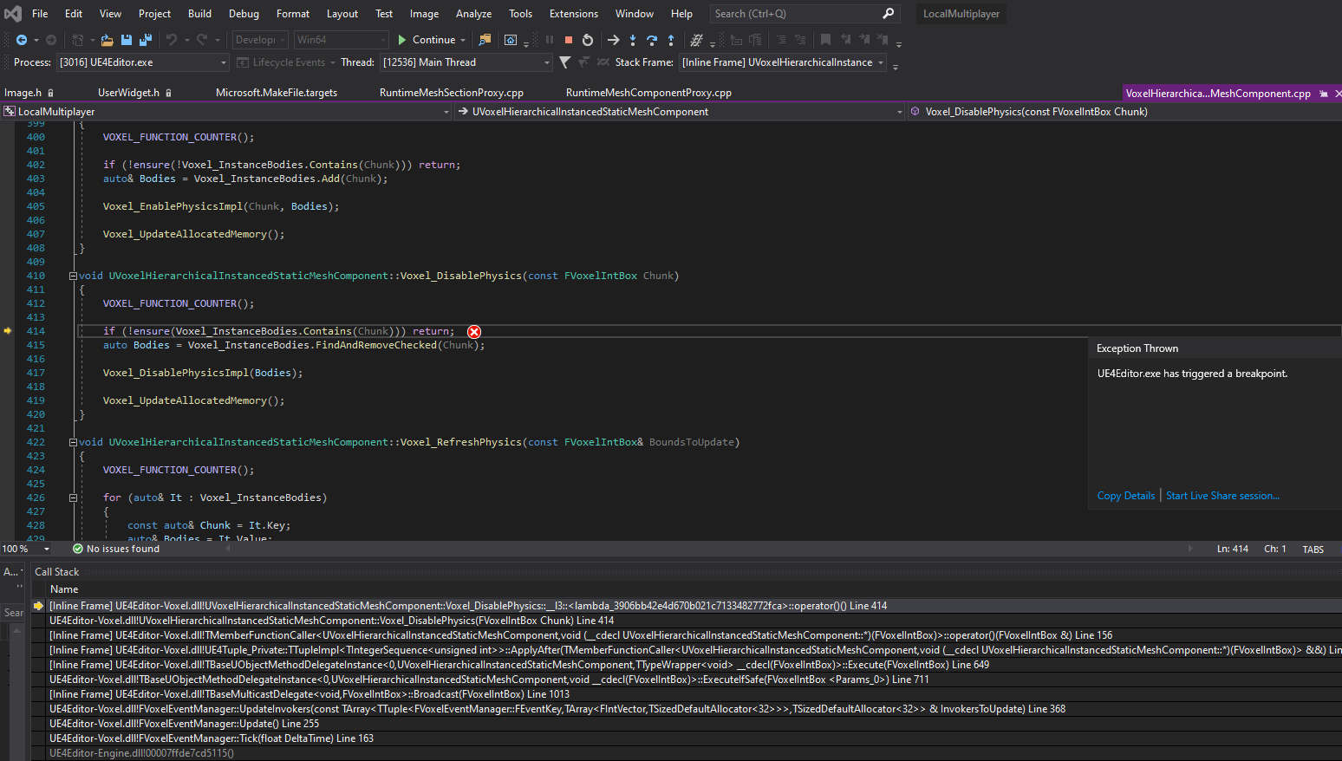This screenshot has width=1342, height=761.
Task: Select the Step Out icon
Action: point(670,40)
